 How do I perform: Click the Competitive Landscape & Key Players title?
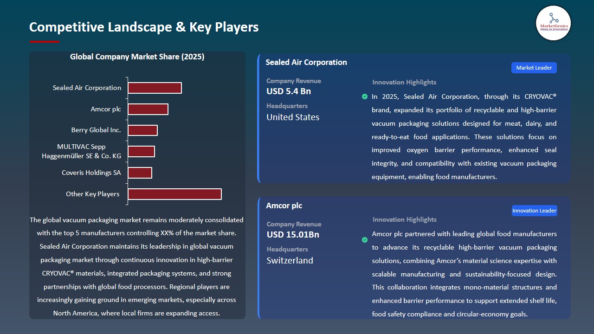[144, 27]
